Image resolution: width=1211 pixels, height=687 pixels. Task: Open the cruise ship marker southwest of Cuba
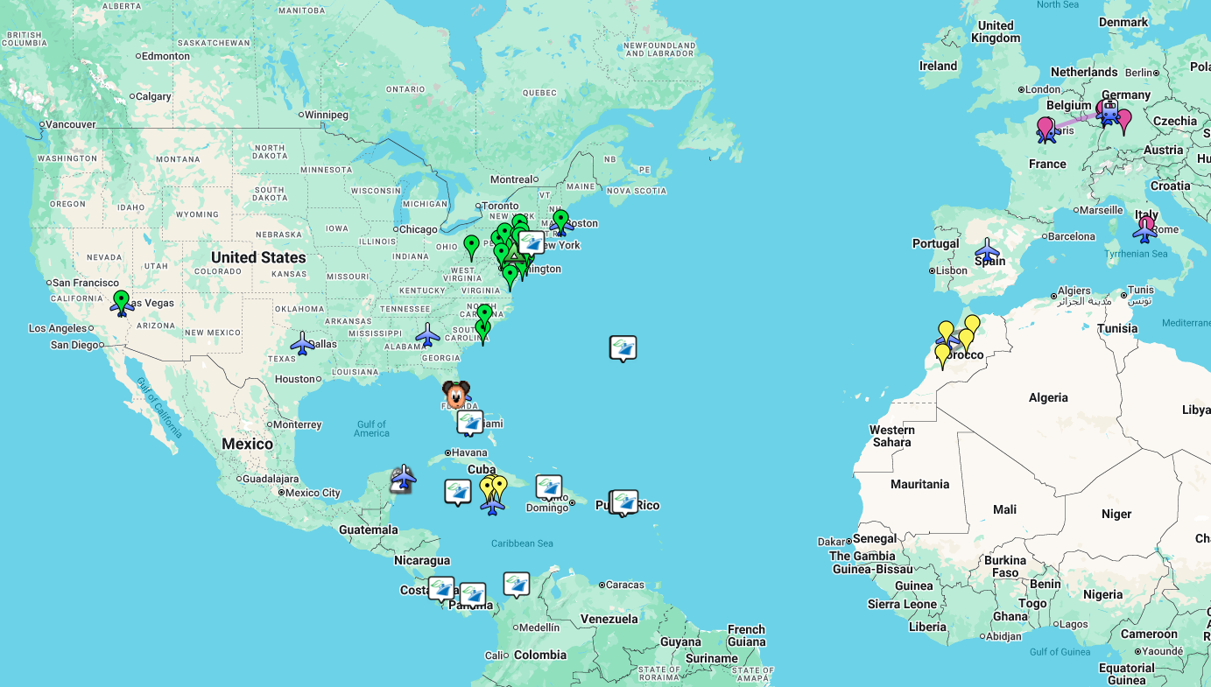point(457,491)
